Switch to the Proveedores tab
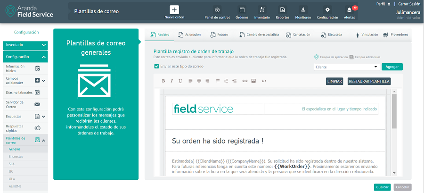The height and width of the screenshot is (193, 424). [x=396, y=34]
